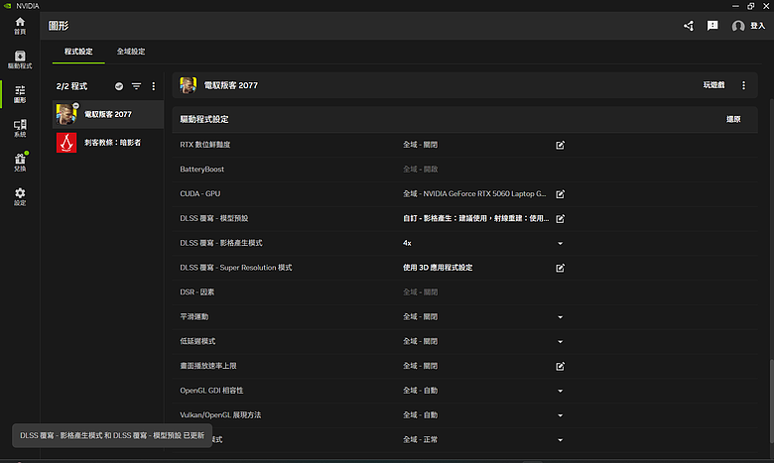Screen dimensions: 774x463
Task: Click the user avatar icon
Action: tap(738, 26)
